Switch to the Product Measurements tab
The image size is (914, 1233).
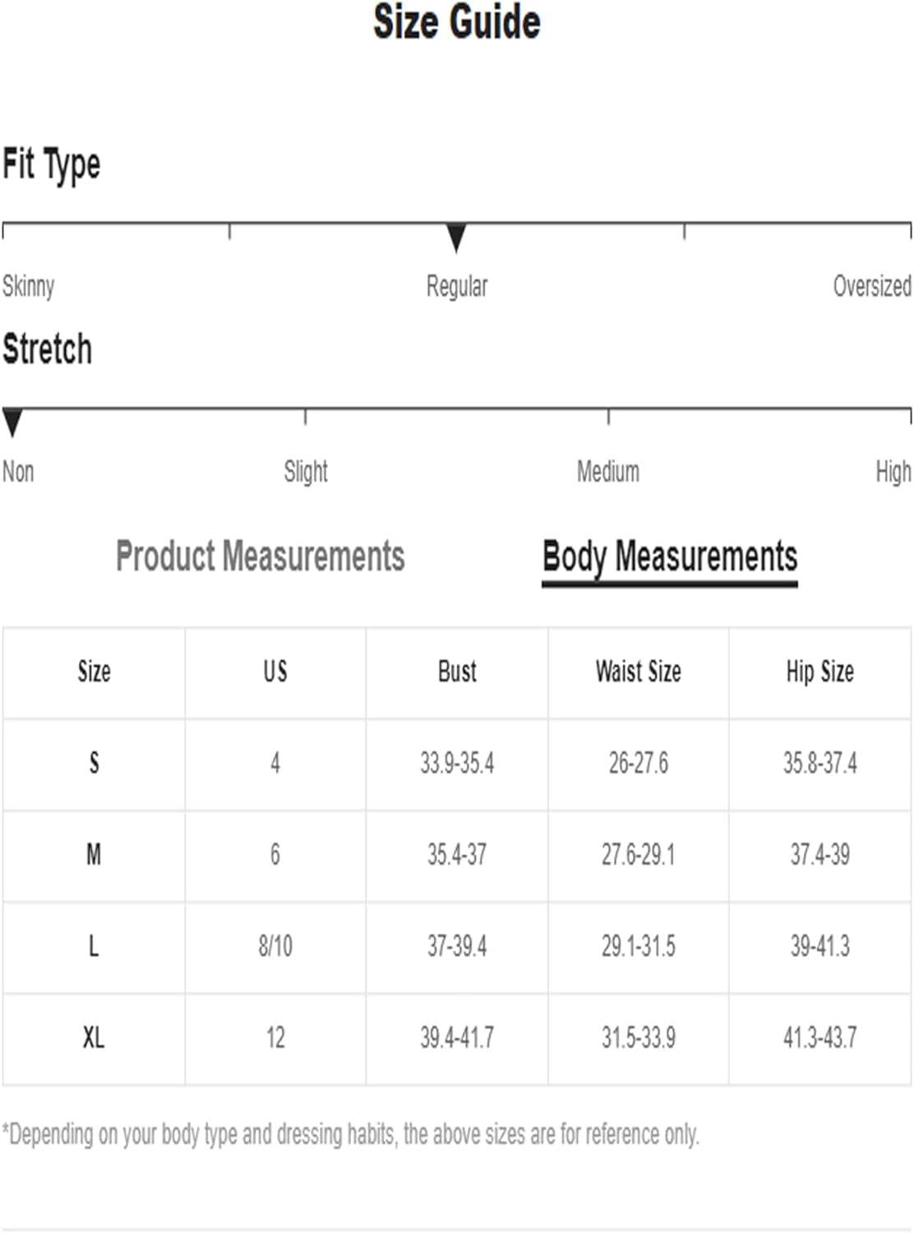click(260, 556)
